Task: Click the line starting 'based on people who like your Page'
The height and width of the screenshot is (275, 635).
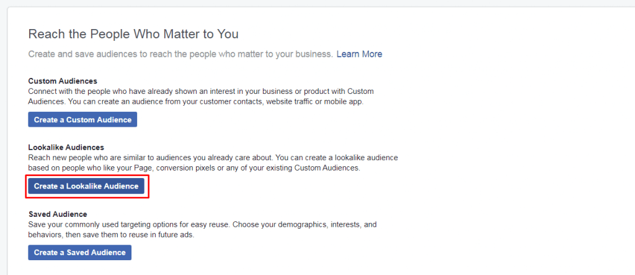Action: 194,168
